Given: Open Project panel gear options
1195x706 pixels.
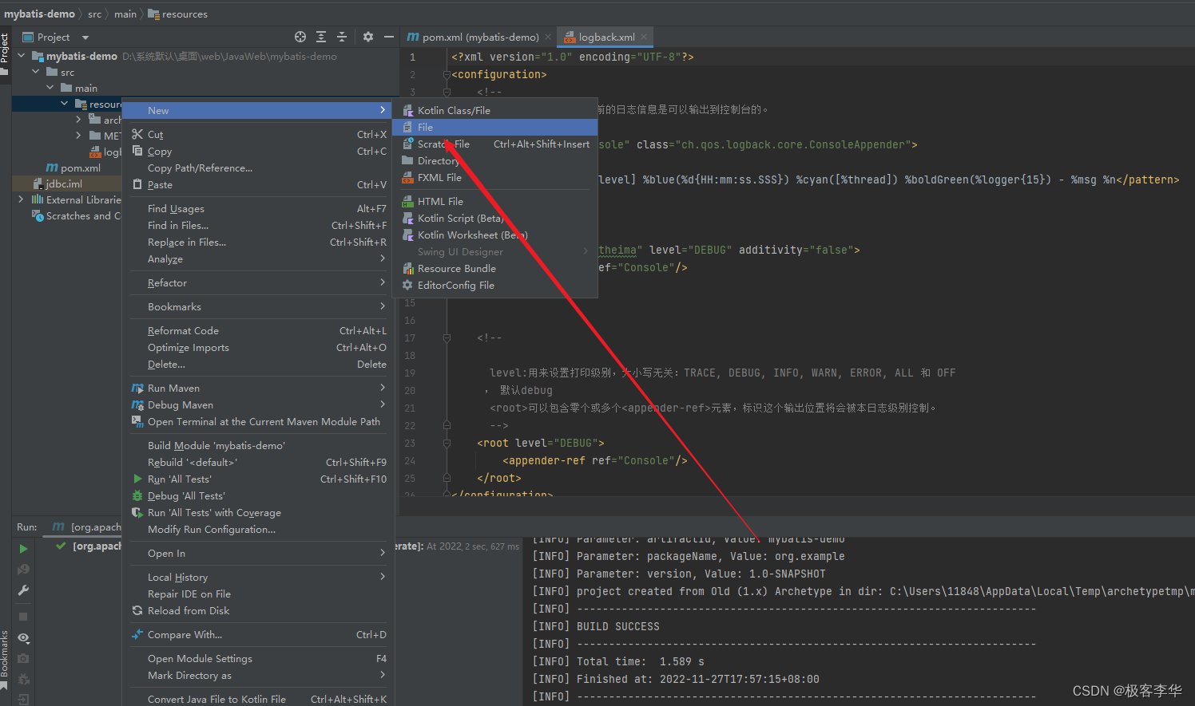Looking at the screenshot, I should point(368,37).
